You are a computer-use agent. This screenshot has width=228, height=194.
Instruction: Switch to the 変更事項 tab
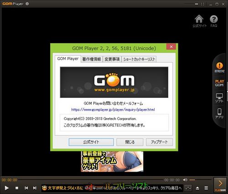(x=112, y=59)
